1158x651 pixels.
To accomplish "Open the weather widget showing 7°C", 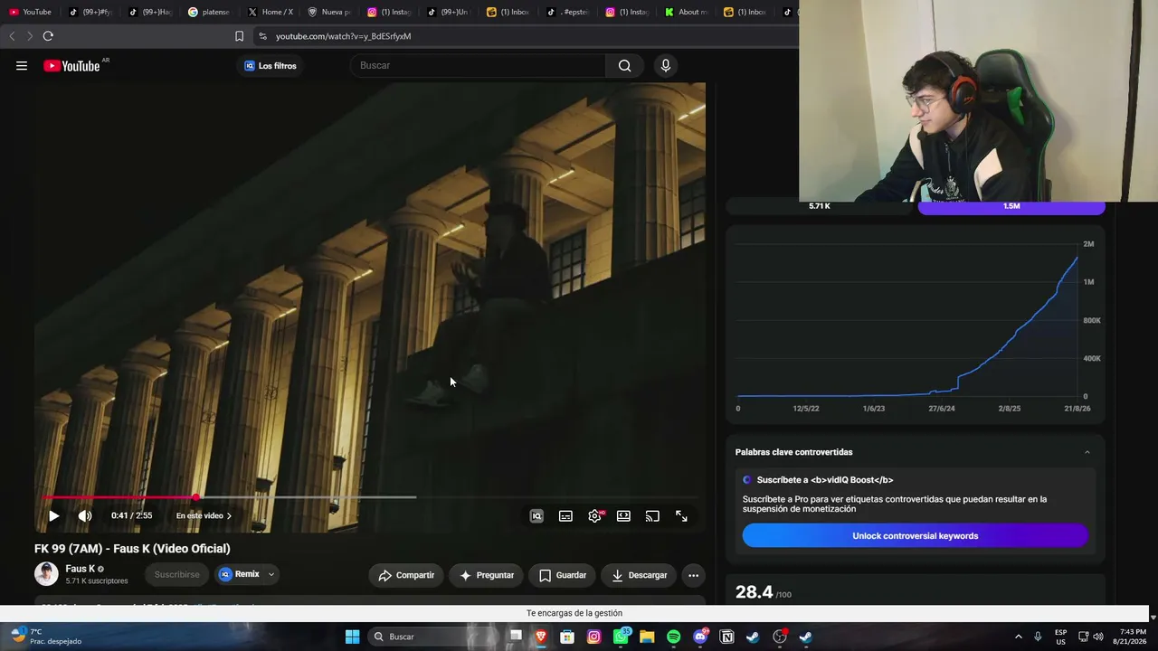I will click(x=47, y=637).
